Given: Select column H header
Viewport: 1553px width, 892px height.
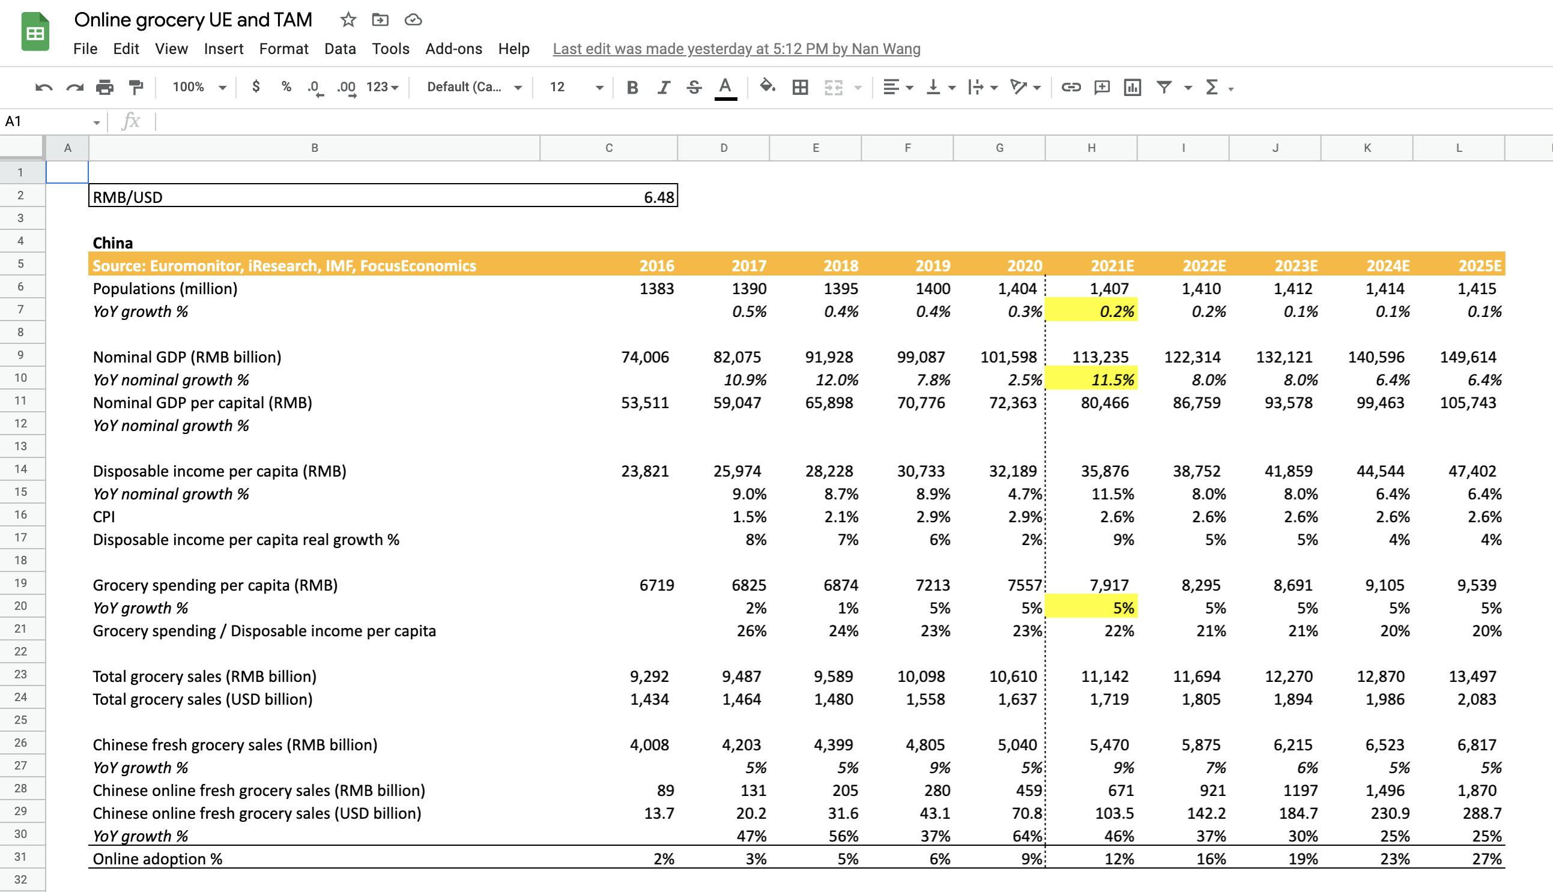Looking at the screenshot, I should coord(1091,148).
